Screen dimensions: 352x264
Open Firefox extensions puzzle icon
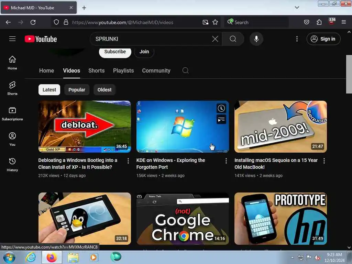(x=319, y=22)
